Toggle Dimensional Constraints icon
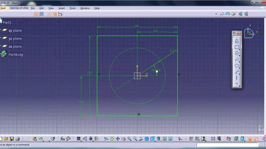Image resolution: width=266 pixels, height=149 pixels. 60,14
